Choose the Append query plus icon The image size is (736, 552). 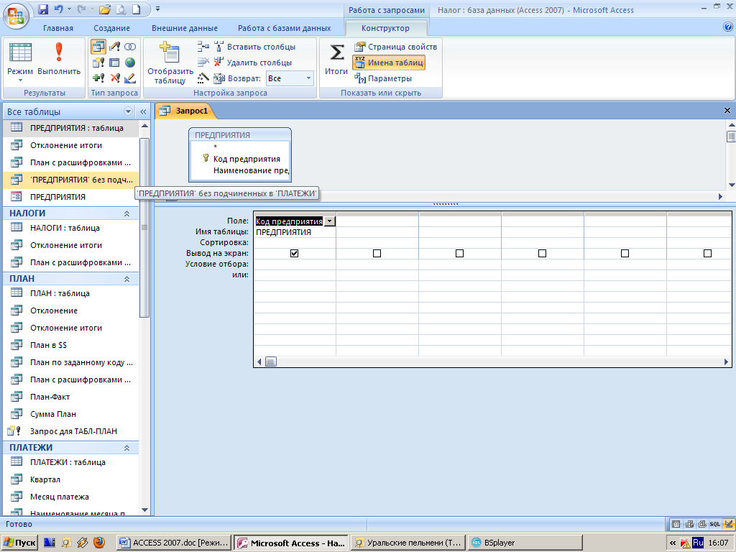point(98,78)
